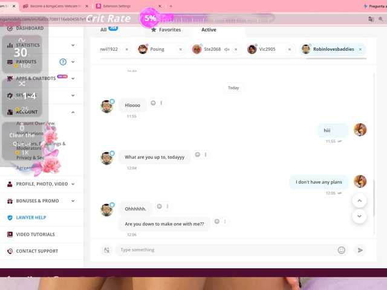Viewport: 387px width, 290px height.
Task: Click the scroll down arrow button
Action: [359, 216]
